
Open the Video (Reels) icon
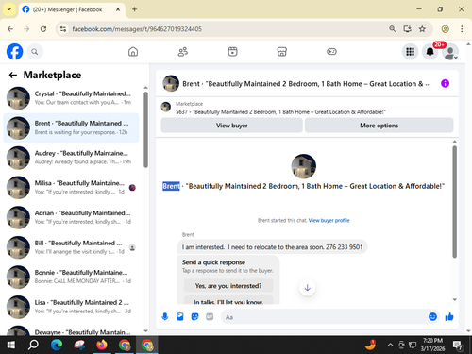pyautogui.click(x=232, y=52)
